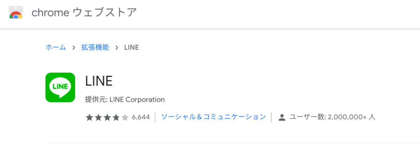420x152 pixels.
Task: Click the large LINE extension title
Action: click(x=99, y=81)
